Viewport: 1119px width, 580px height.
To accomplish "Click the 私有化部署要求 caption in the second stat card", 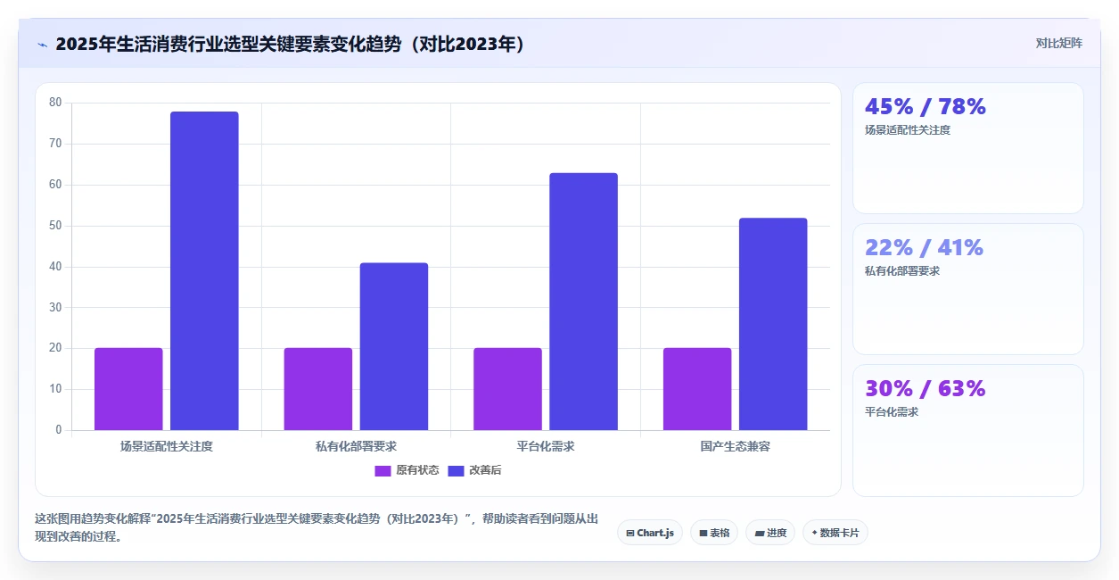I will [x=902, y=271].
